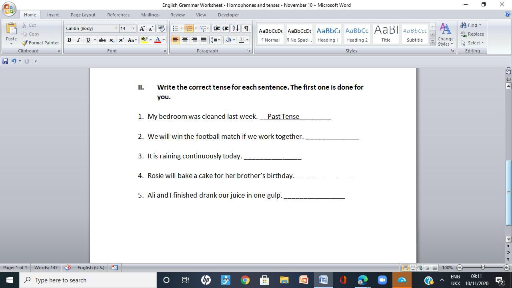Open the Word Help question mark icon
512x288 pixels.
point(508,14)
